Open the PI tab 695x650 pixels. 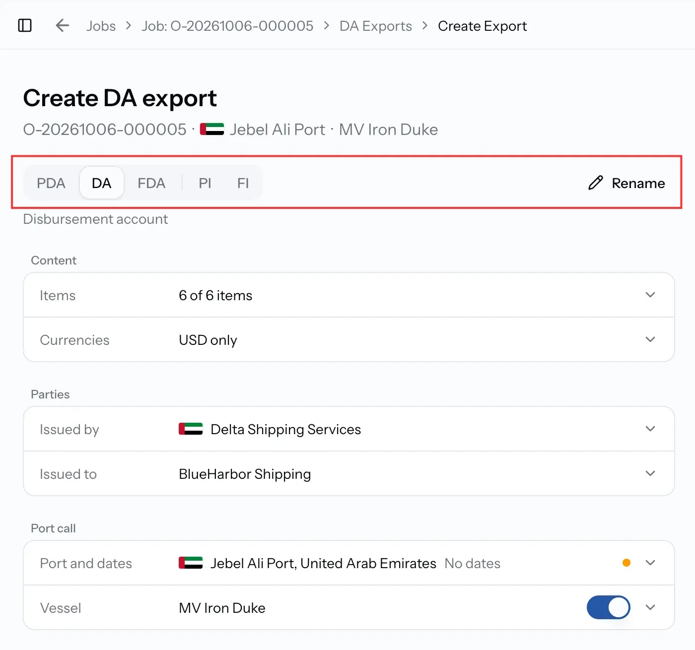coord(205,183)
